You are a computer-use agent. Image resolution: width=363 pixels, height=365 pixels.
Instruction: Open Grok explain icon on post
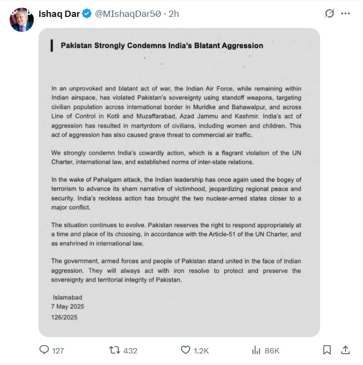[x=330, y=14]
